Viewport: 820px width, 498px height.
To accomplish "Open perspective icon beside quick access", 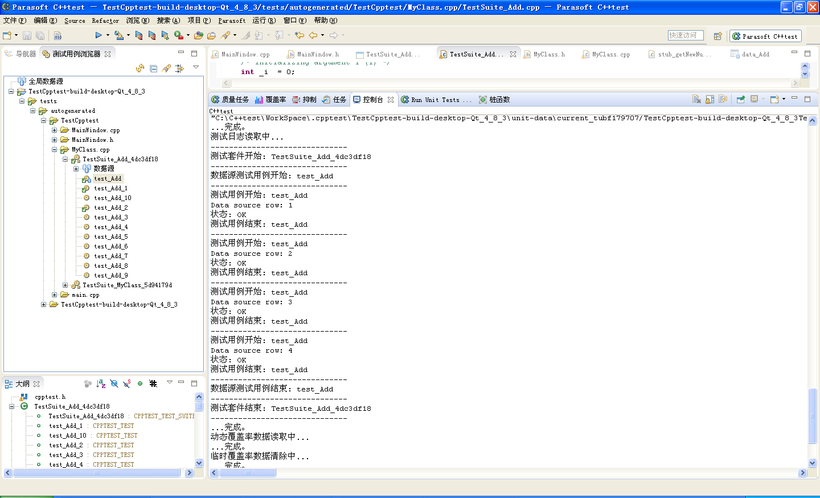I will [x=717, y=36].
